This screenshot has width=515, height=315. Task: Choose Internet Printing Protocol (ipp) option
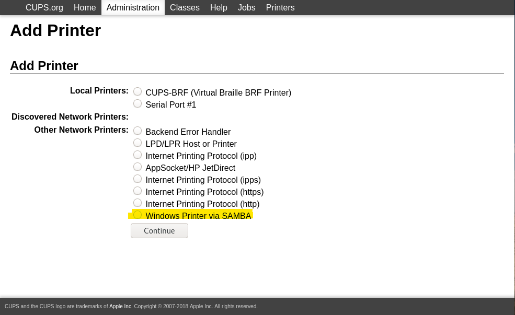[x=138, y=155]
